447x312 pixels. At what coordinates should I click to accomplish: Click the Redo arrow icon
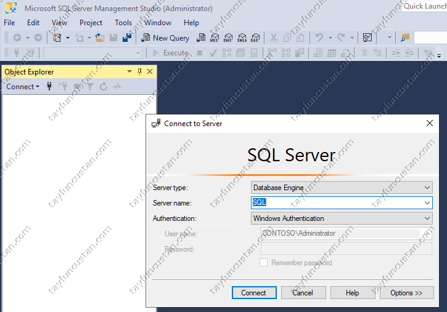pyautogui.click(x=341, y=38)
